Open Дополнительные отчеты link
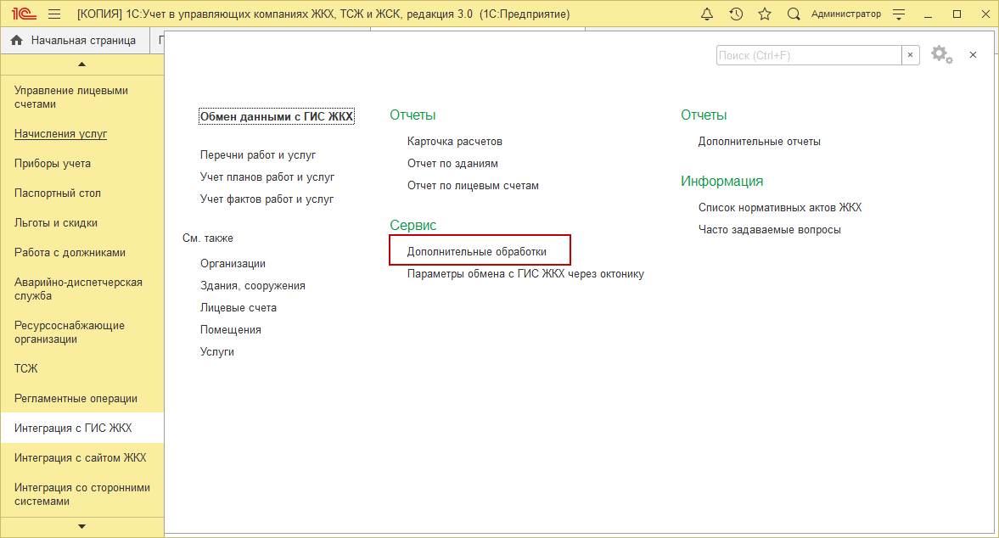The image size is (999, 538). pyautogui.click(x=760, y=142)
